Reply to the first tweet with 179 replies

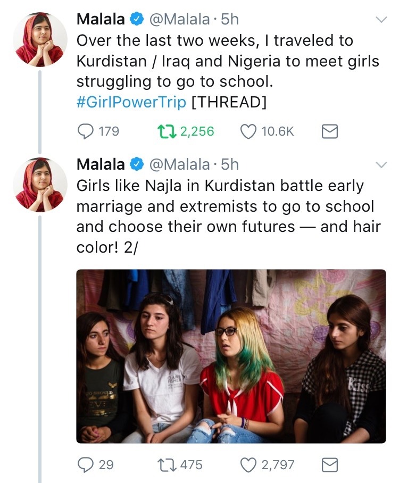coord(86,131)
